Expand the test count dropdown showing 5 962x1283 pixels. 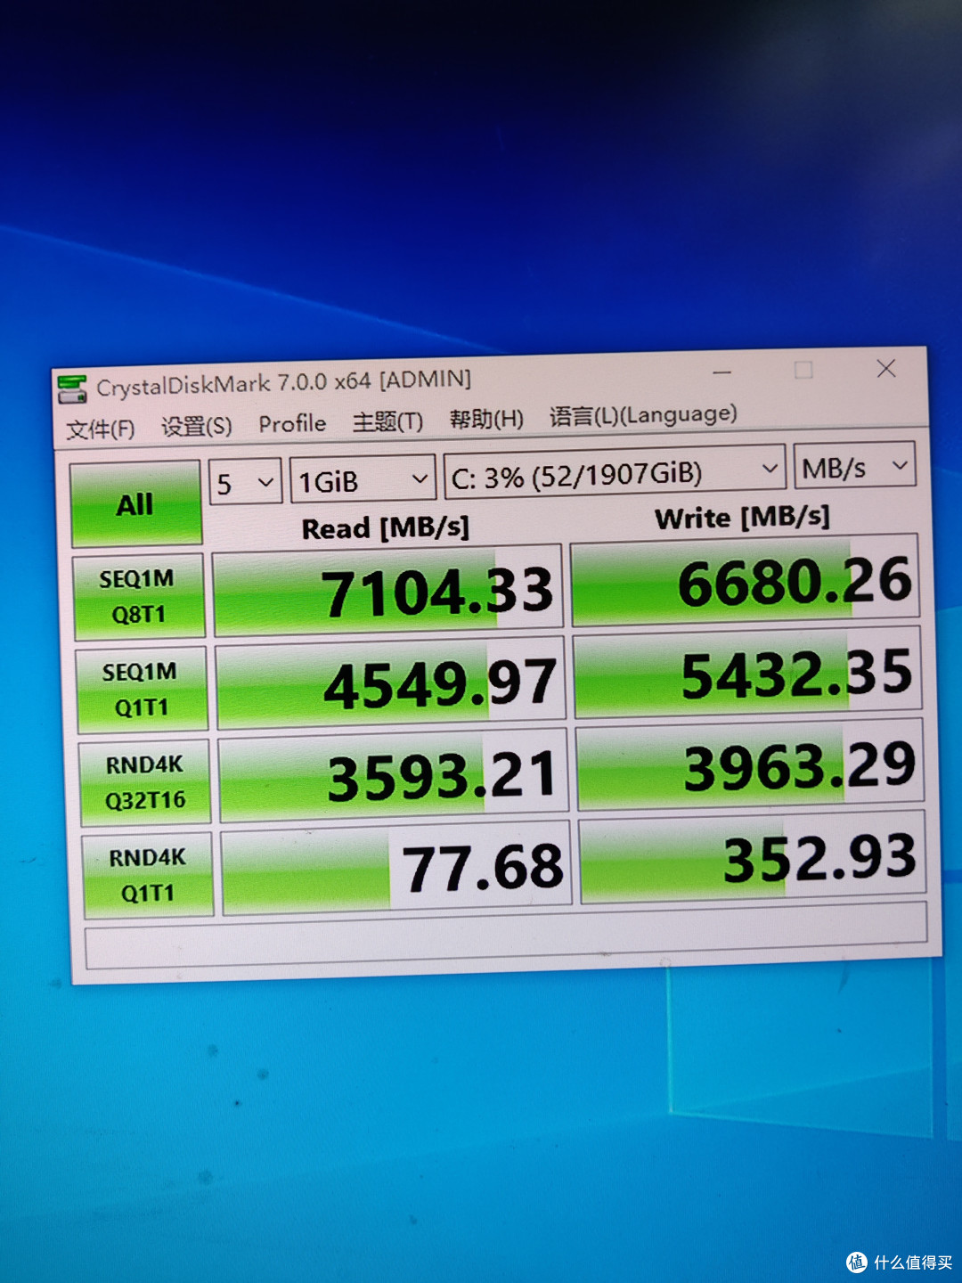tap(245, 482)
